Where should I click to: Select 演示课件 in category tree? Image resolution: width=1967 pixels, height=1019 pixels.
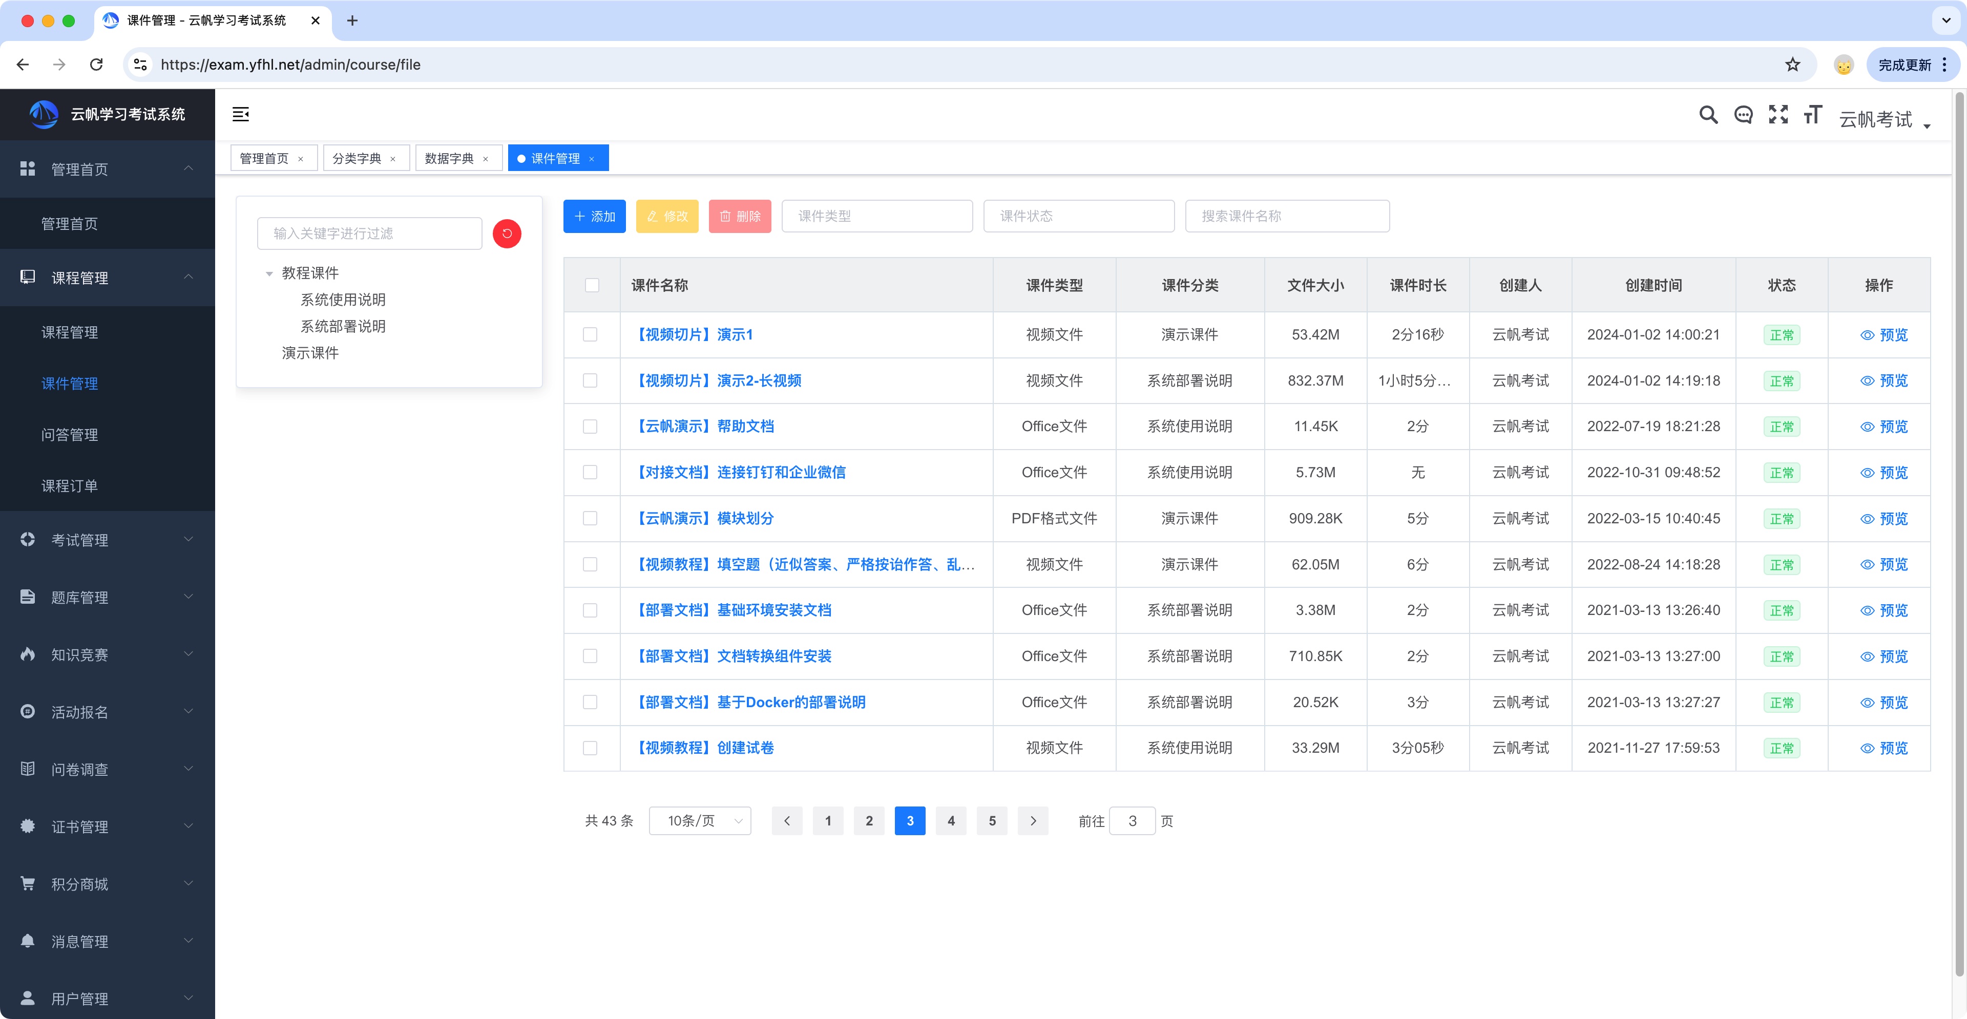point(310,353)
